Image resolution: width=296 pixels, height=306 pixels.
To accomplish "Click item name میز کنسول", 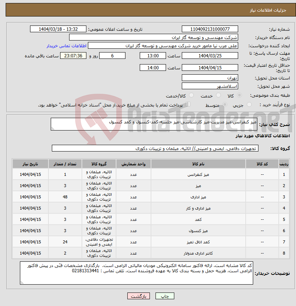I will point(198,231).
